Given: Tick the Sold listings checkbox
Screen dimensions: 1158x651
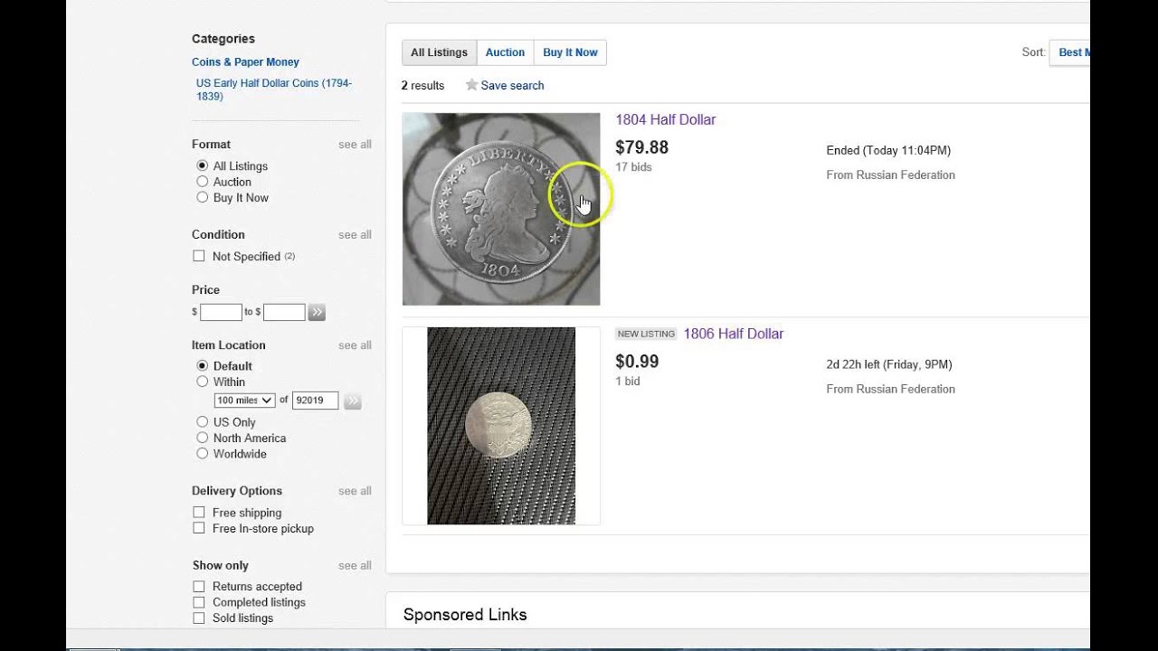Looking at the screenshot, I should pos(199,618).
